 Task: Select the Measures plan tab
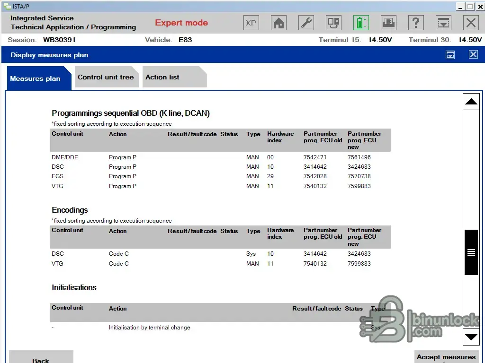39,78
